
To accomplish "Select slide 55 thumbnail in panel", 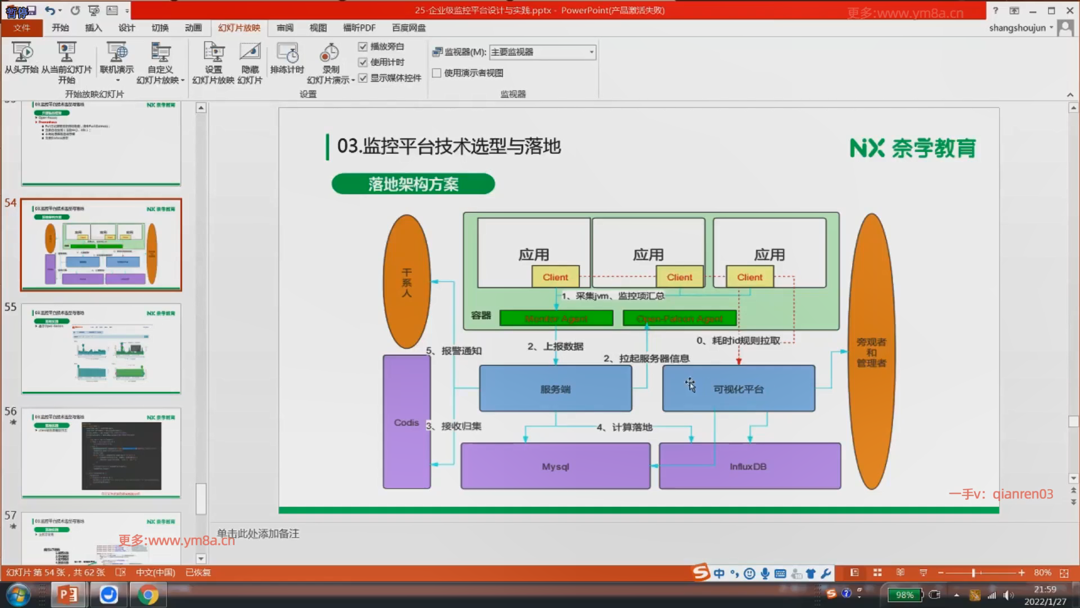I will pyautogui.click(x=101, y=348).
